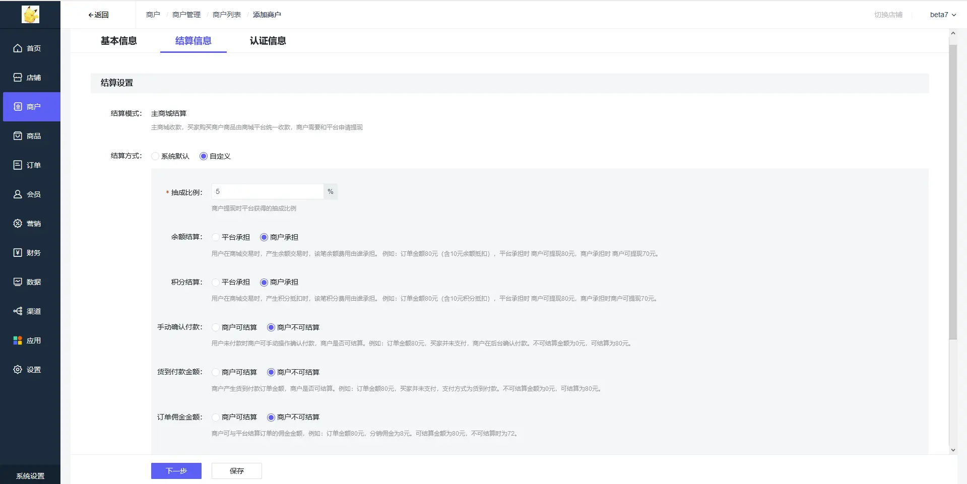Click the 下一步 next step button
This screenshot has height=484, width=967.
(x=176, y=471)
